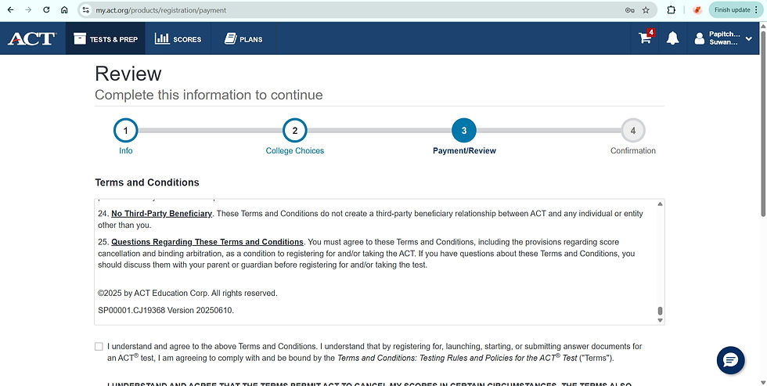Reload the page with refresh icon
Screen dimensions: 767x386
(x=46, y=9)
